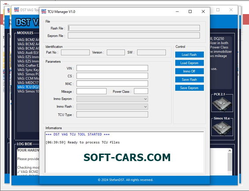Select VAG: CCM module row
This screenshot has height=191, width=249.
pos(28,78)
